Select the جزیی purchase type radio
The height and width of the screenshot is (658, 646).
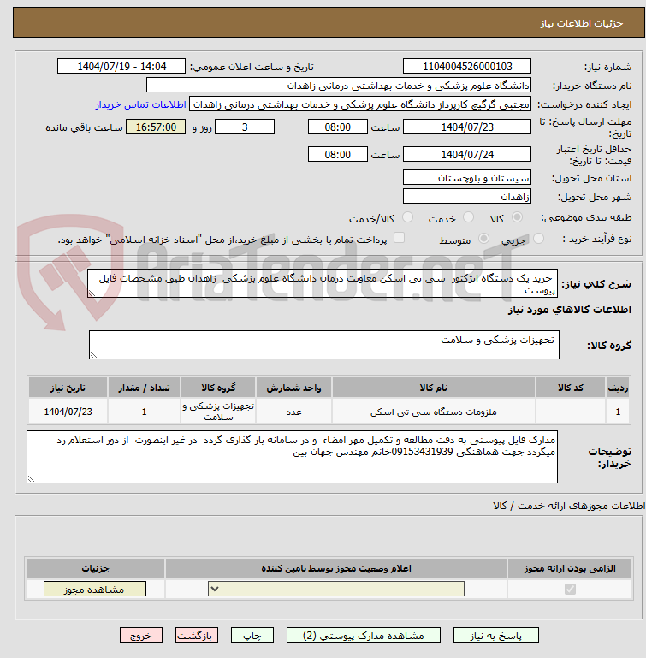pos(538,239)
